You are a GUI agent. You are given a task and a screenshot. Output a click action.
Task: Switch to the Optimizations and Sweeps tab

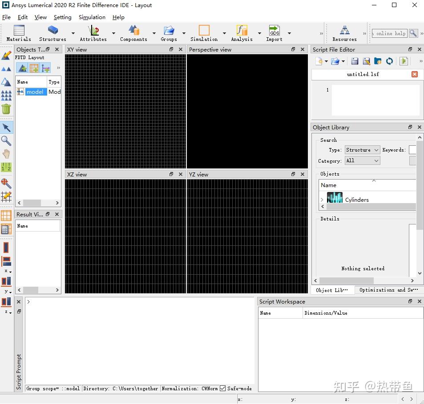pos(388,290)
